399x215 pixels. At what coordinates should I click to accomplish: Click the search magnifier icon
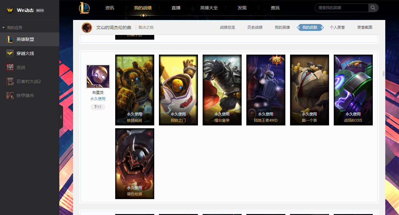pyautogui.click(x=373, y=8)
